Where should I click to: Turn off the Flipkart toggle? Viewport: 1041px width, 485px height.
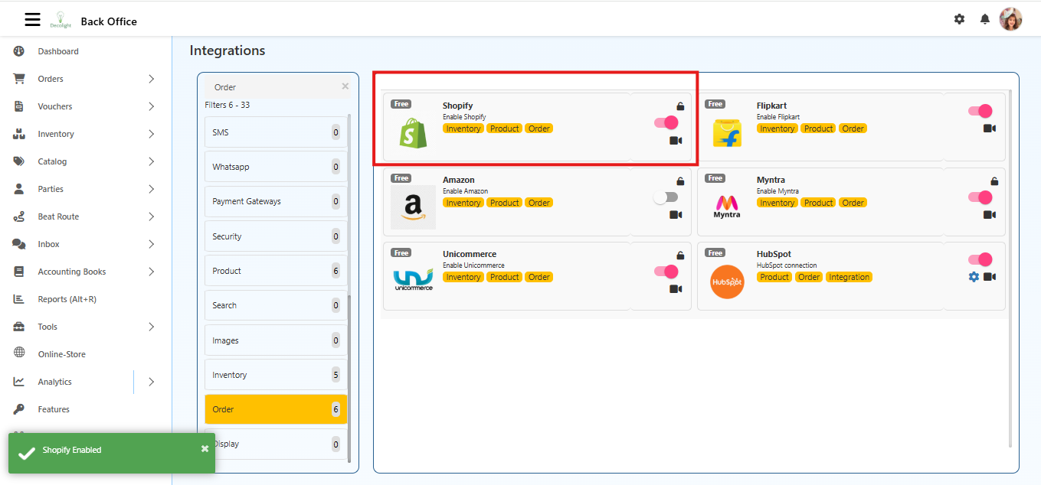point(979,110)
